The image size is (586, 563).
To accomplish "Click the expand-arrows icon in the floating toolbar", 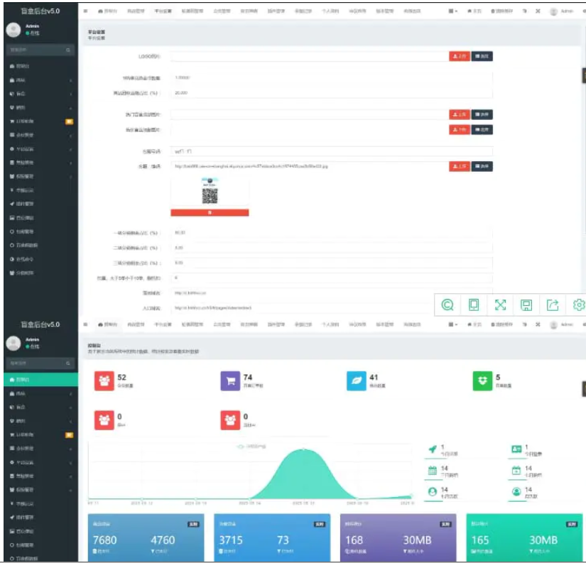I will tap(500, 305).
